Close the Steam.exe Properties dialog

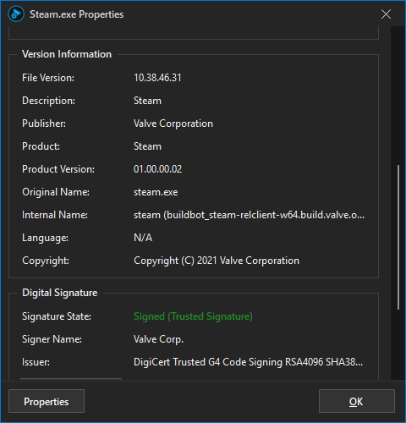click(x=386, y=14)
